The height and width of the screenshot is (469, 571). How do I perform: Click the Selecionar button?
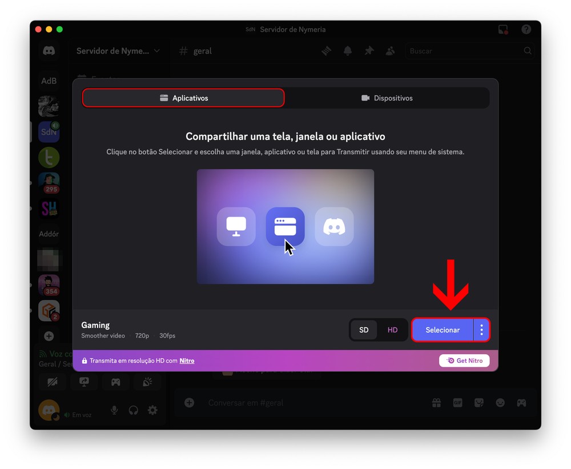pyautogui.click(x=442, y=330)
